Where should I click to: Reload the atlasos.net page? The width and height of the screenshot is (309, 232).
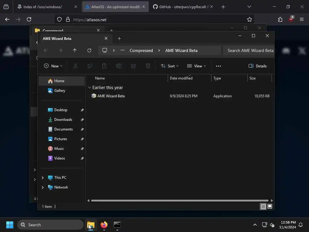[x=29, y=19]
